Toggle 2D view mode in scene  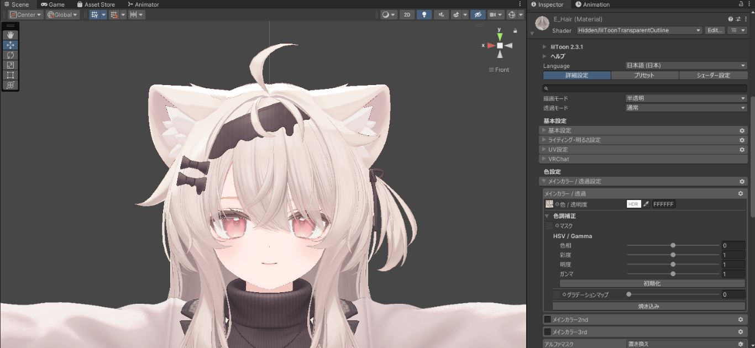(407, 15)
